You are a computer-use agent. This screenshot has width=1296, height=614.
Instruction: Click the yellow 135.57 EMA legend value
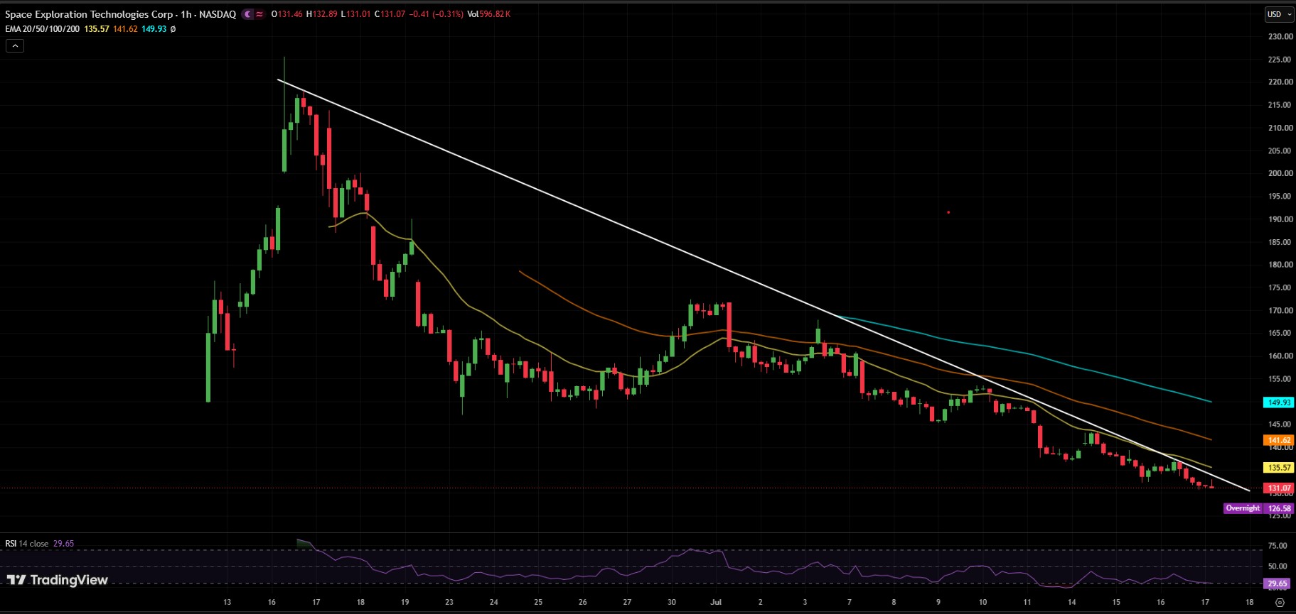[96, 29]
